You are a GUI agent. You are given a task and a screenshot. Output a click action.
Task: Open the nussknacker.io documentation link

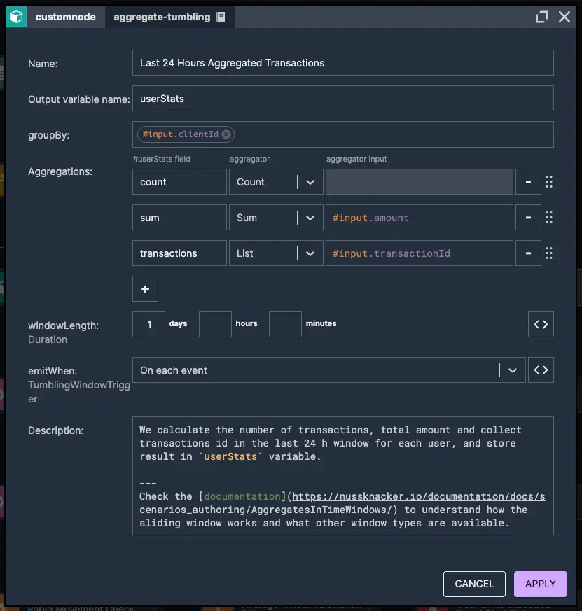(342, 503)
